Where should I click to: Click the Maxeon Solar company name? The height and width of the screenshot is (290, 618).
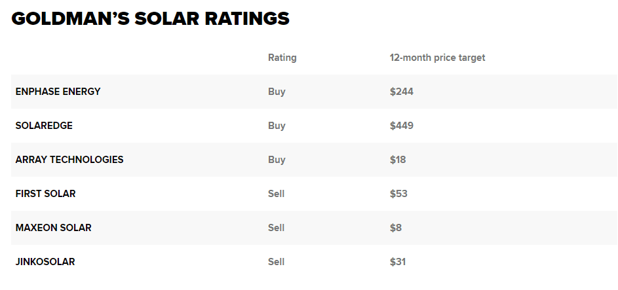pos(53,228)
